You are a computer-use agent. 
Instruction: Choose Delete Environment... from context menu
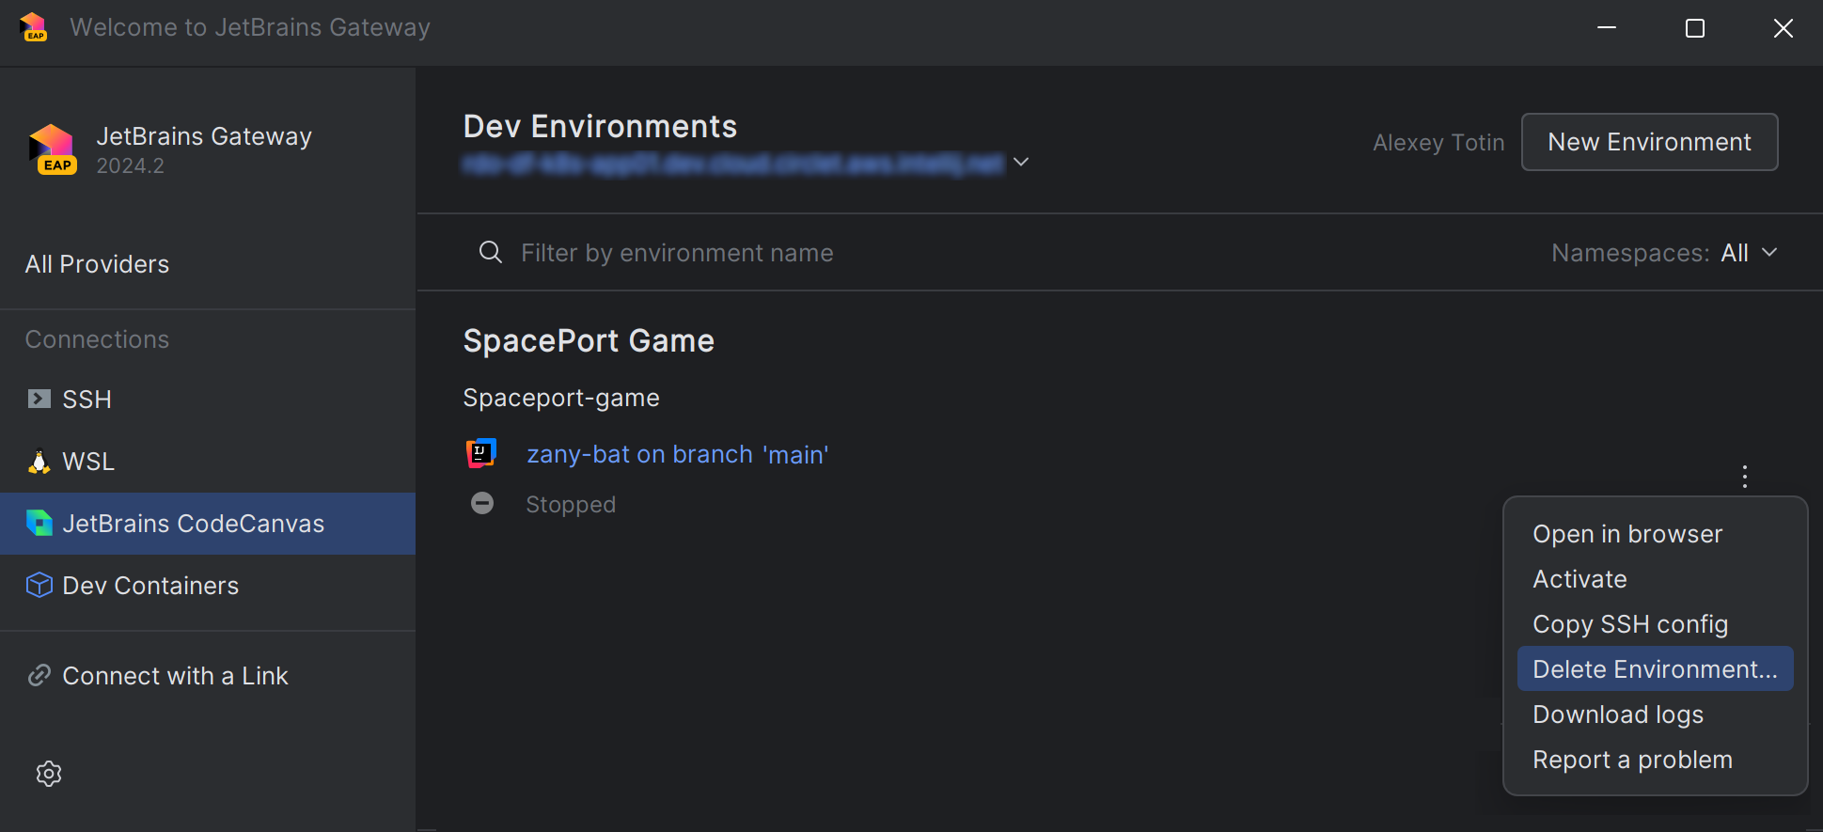click(1655, 669)
